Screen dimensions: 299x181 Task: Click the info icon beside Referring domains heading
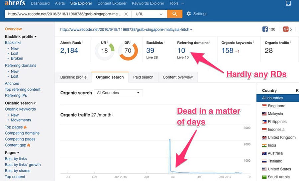(x=210, y=42)
